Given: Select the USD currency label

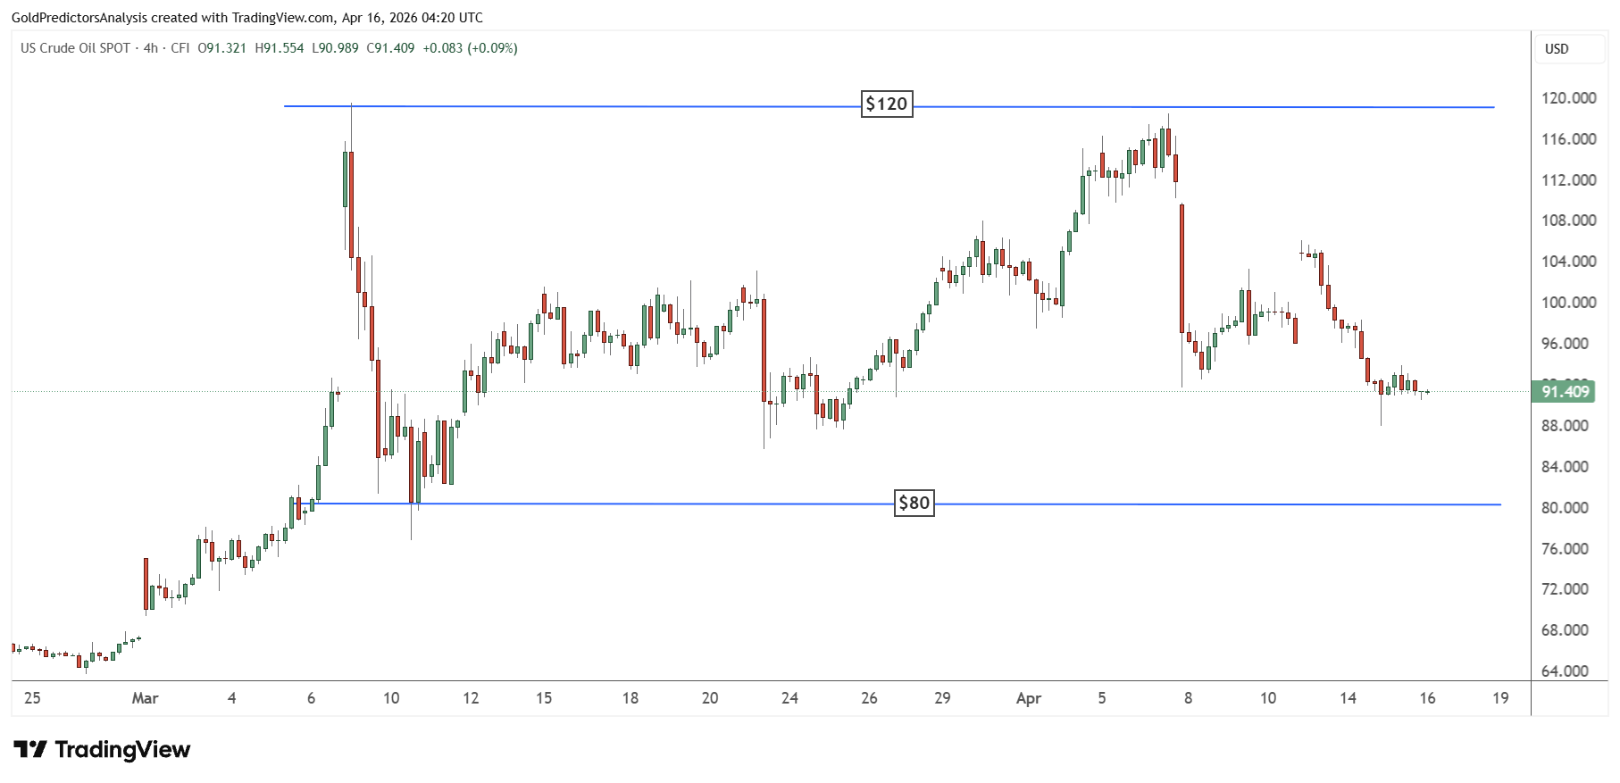Looking at the screenshot, I should pos(1557,49).
